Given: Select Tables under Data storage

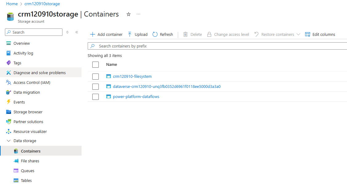Looking at the screenshot, I should click(x=26, y=181).
